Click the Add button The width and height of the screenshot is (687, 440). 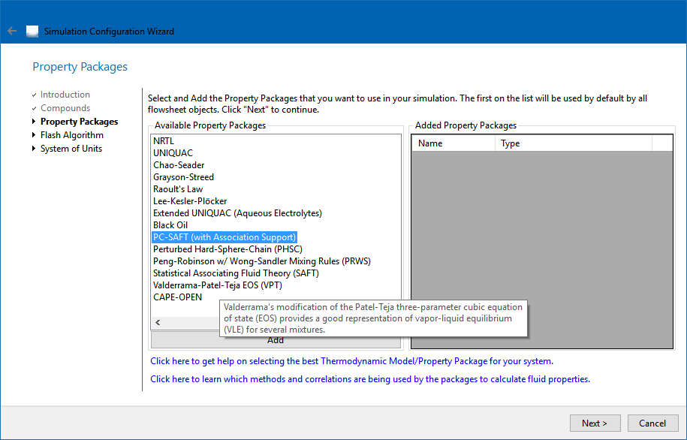(276, 340)
